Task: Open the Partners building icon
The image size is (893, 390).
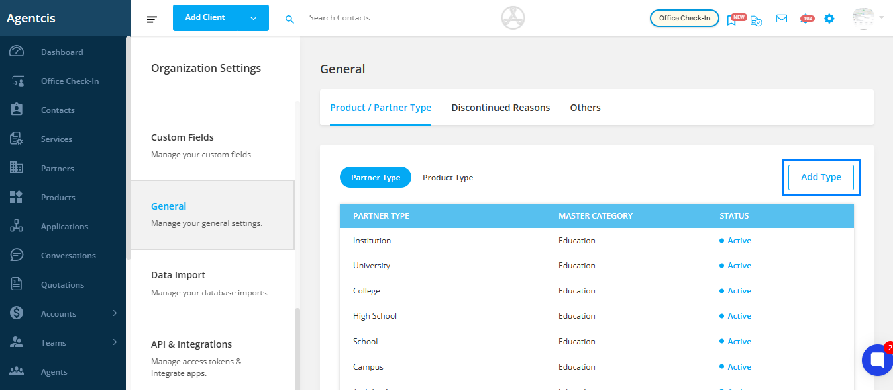Action: pos(17,168)
